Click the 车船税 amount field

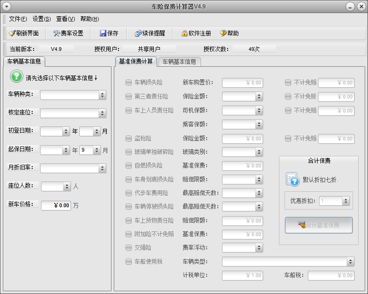click(331, 275)
